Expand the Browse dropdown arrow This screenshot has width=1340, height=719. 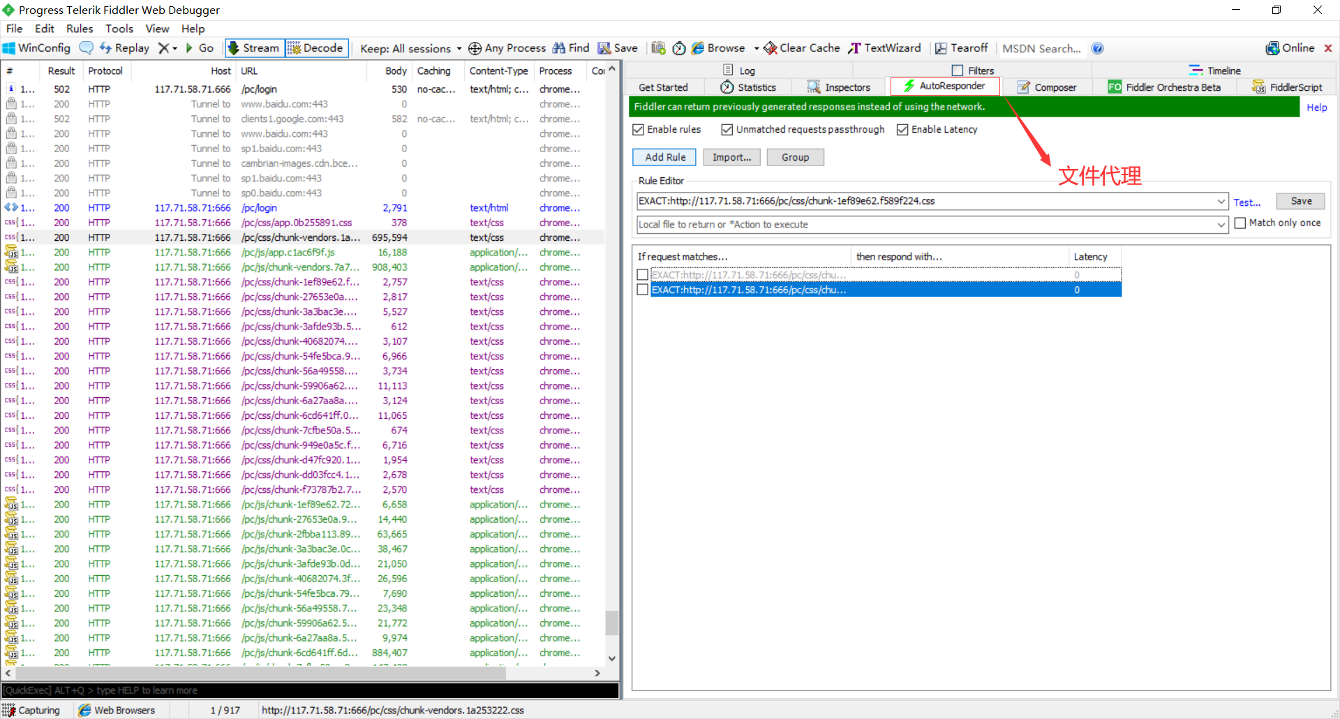[x=757, y=49]
